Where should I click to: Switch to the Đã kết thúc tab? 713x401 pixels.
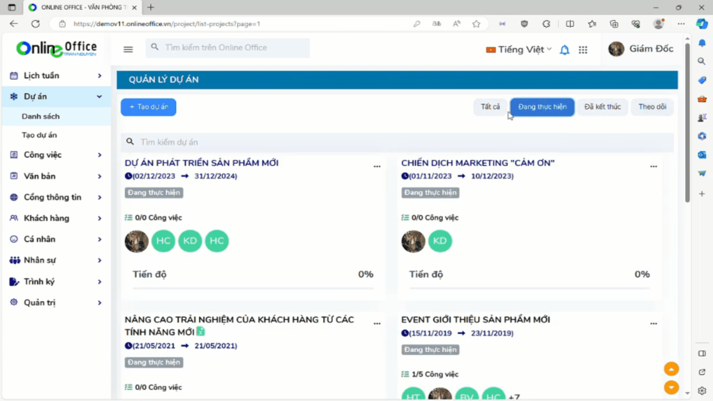(x=602, y=107)
